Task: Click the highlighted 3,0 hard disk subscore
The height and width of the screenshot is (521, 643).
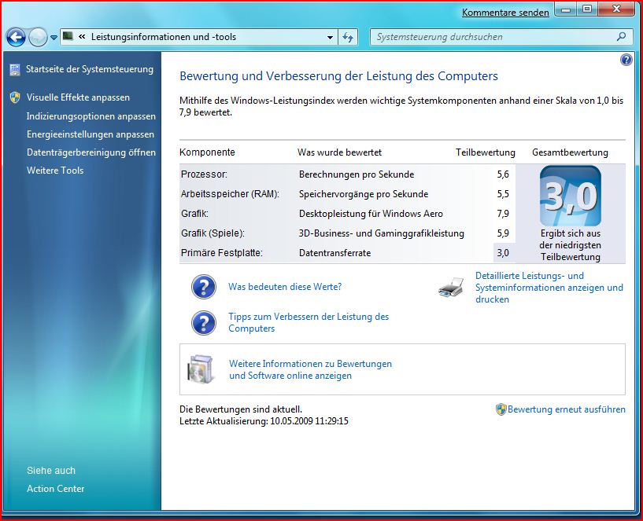Action: (503, 253)
